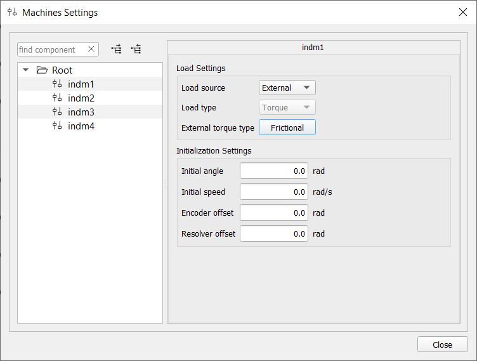The width and height of the screenshot is (477, 361).
Task: Click the Close button
Action: point(442,345)
